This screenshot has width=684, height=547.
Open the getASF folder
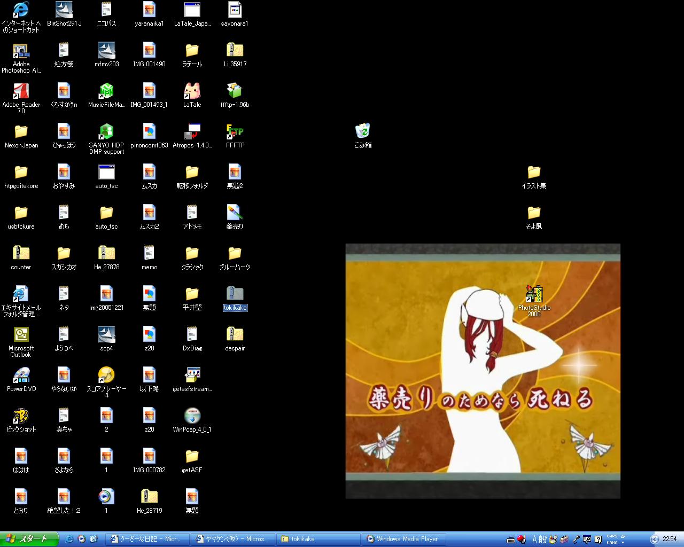click(x=192, y=460)
